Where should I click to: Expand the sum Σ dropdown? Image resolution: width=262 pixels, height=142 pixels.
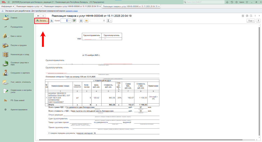[109, 20]
